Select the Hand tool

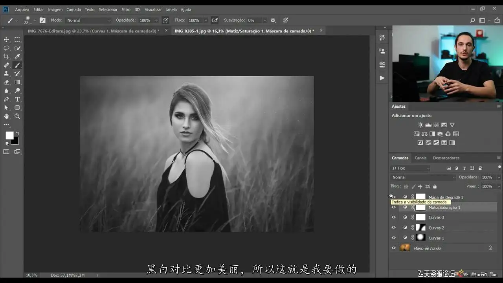[6, 116]
